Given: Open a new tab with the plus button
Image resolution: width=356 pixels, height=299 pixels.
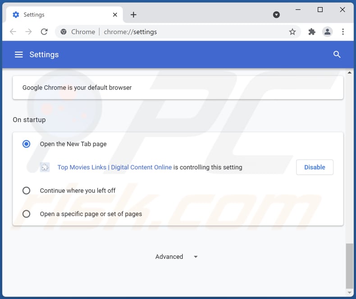Looking at the screenshot, I should 133,15.
